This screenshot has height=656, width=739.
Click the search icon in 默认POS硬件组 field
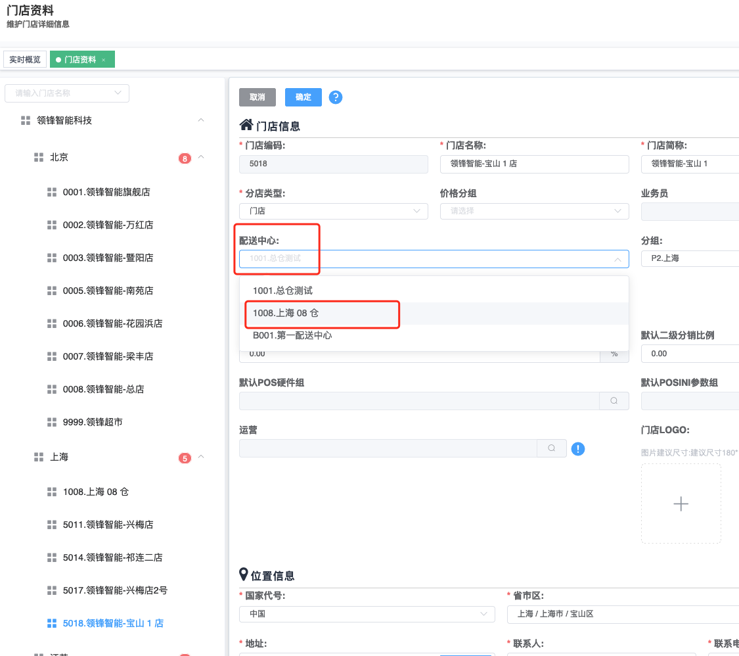tap(614, 401)
